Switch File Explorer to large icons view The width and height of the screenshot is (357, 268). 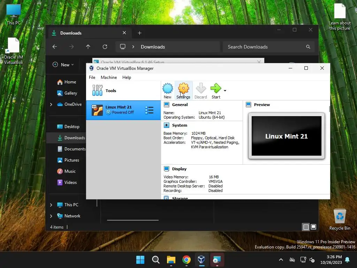coord(313,227)
